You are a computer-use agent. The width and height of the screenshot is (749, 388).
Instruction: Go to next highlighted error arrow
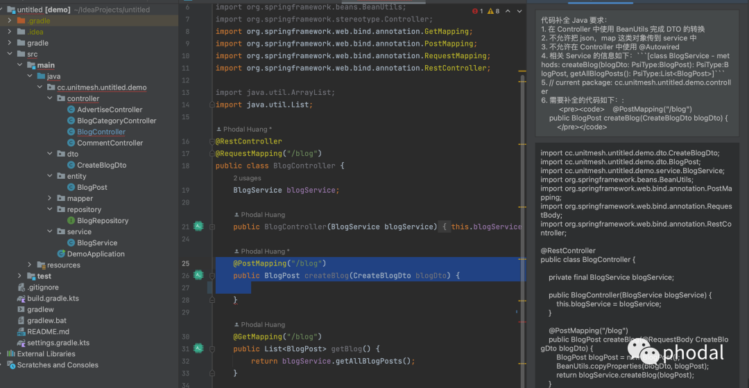click(x=519, y=11)
